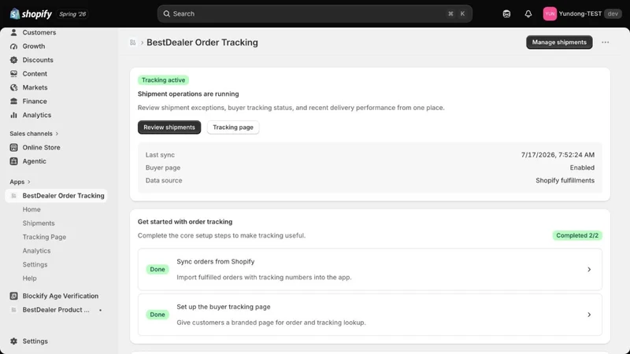The height and width of the screenshot is (354, 630).
Task: Click the Agentic channel icon
Action: point(13,161)
